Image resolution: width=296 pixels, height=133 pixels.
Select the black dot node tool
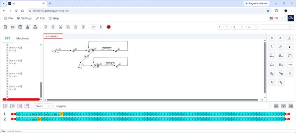(x=289, y=47)
